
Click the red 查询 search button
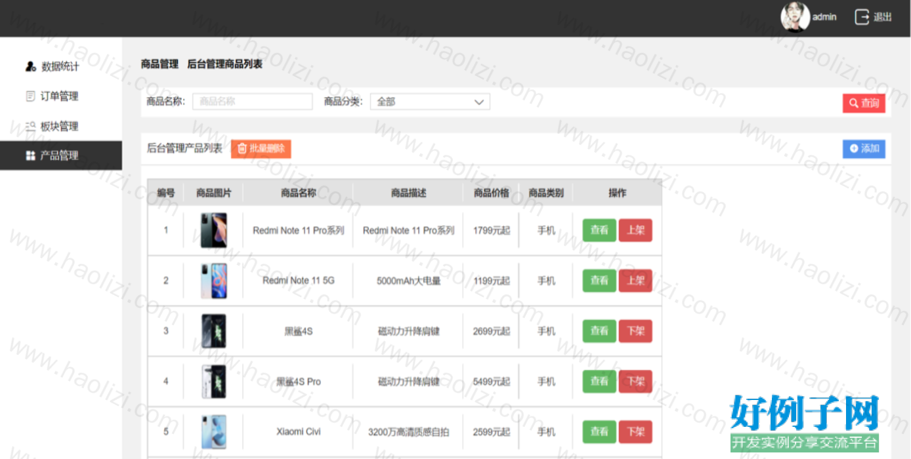click(x=864, y=103)
